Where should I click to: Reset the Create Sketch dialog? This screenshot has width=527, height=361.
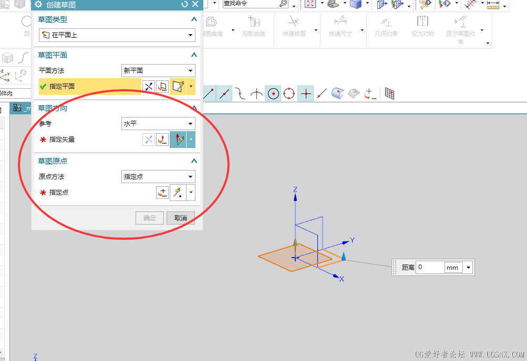[184, 4]
